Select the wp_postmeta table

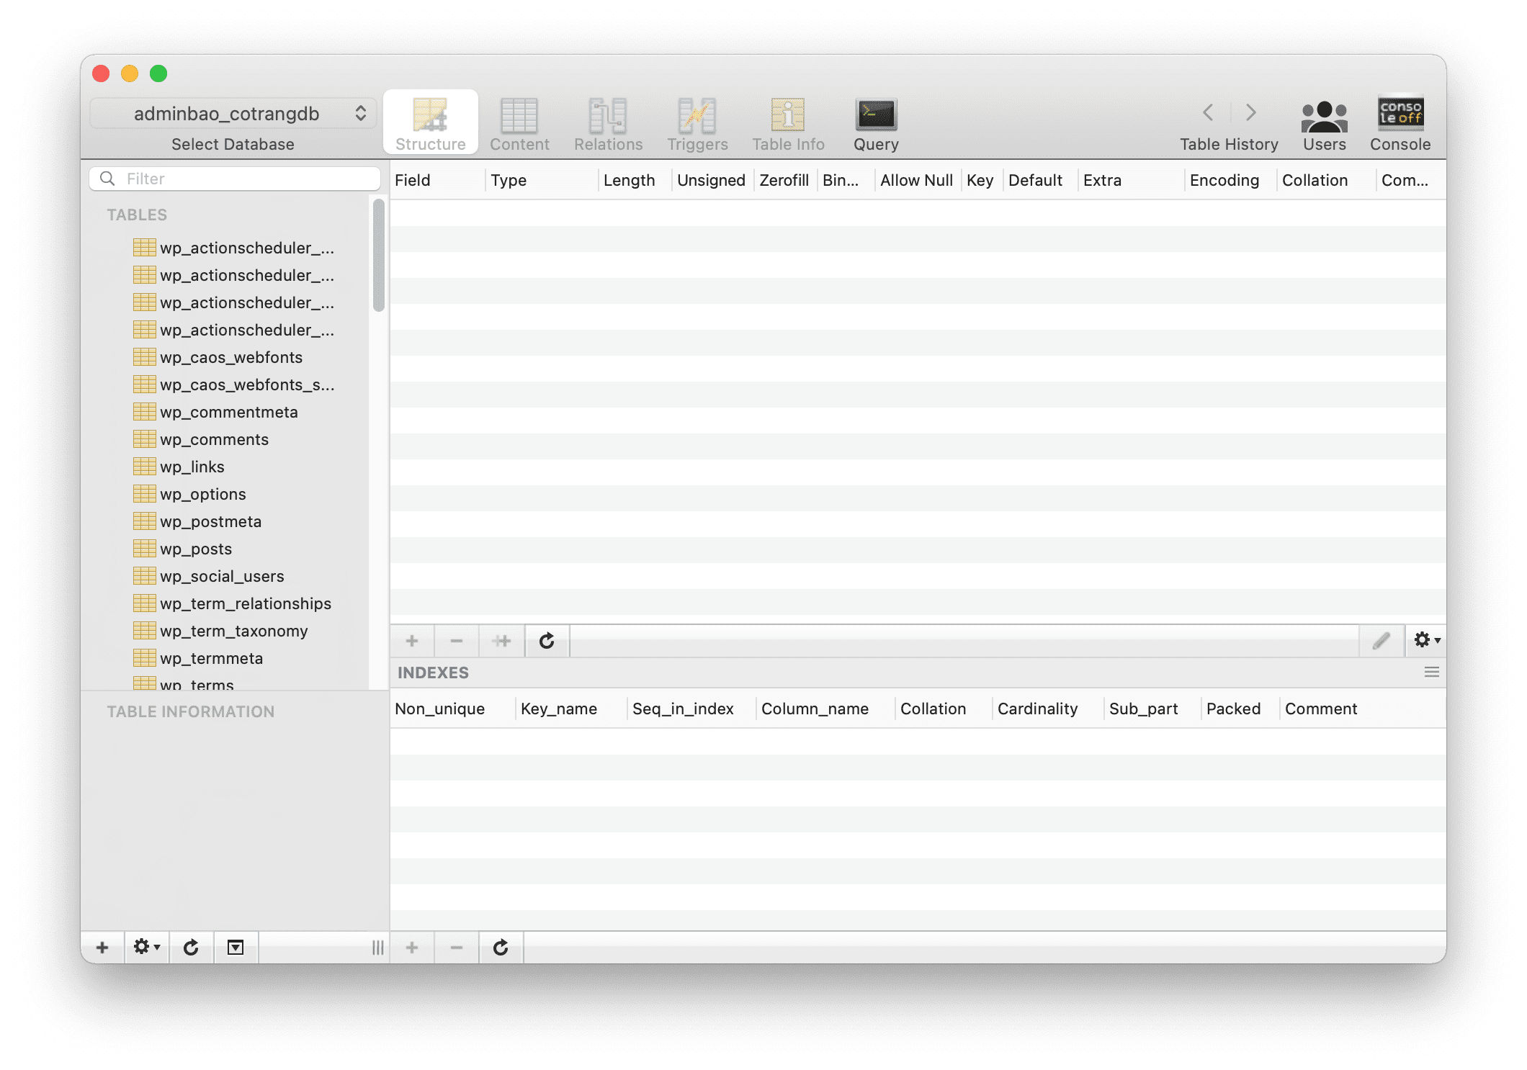(x=211, y=521)
